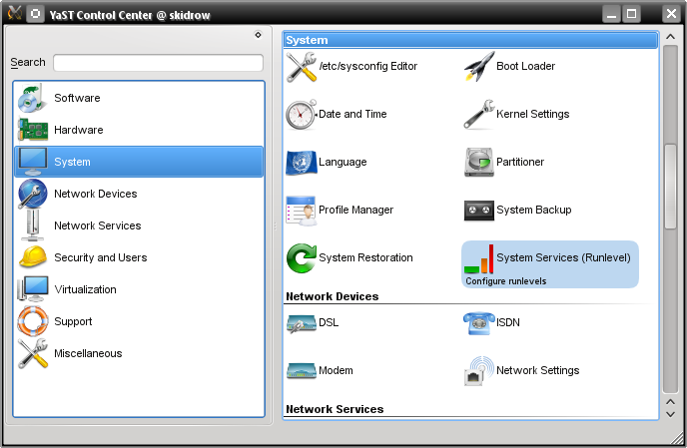Click scrollbar down arrow at bottom
Viewport: 687px width, 448px height.
point(670,414)
